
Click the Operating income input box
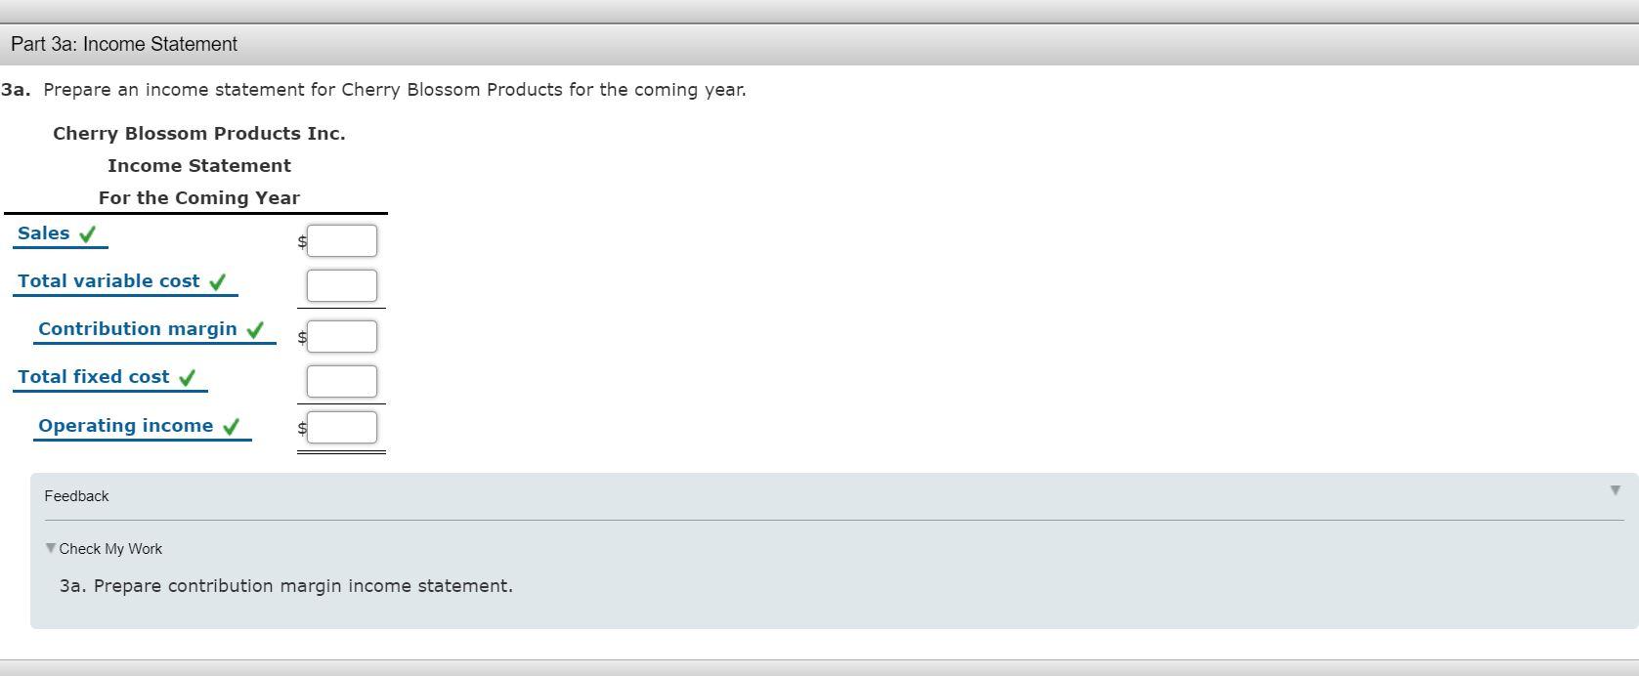[x=340, y=427]
